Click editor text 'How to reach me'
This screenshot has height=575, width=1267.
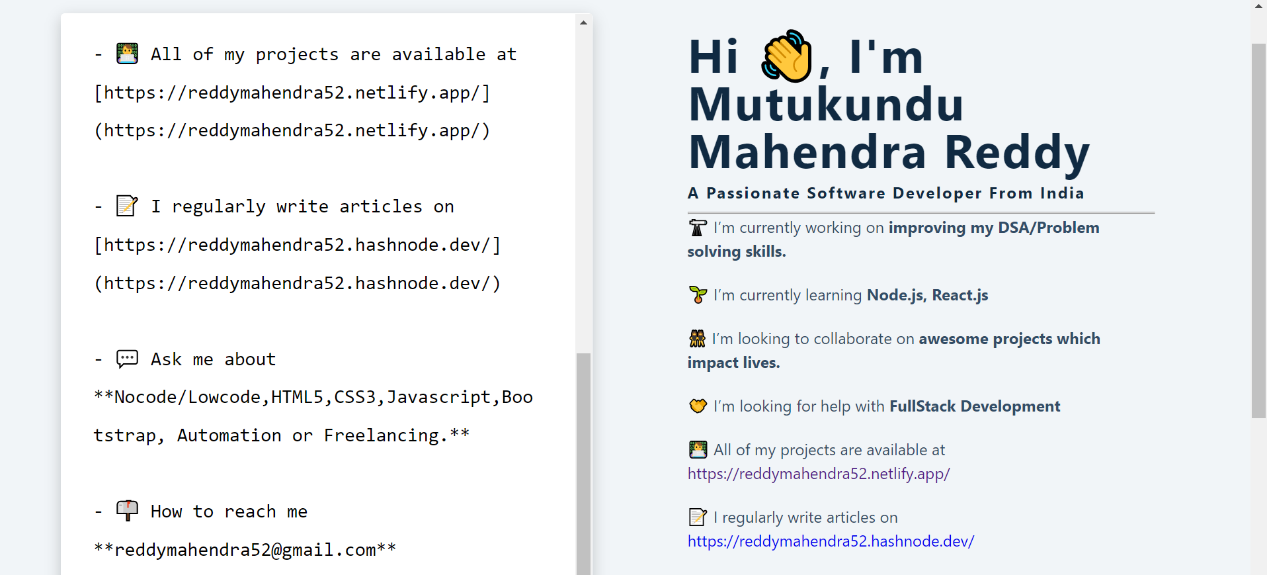point(229,511)
